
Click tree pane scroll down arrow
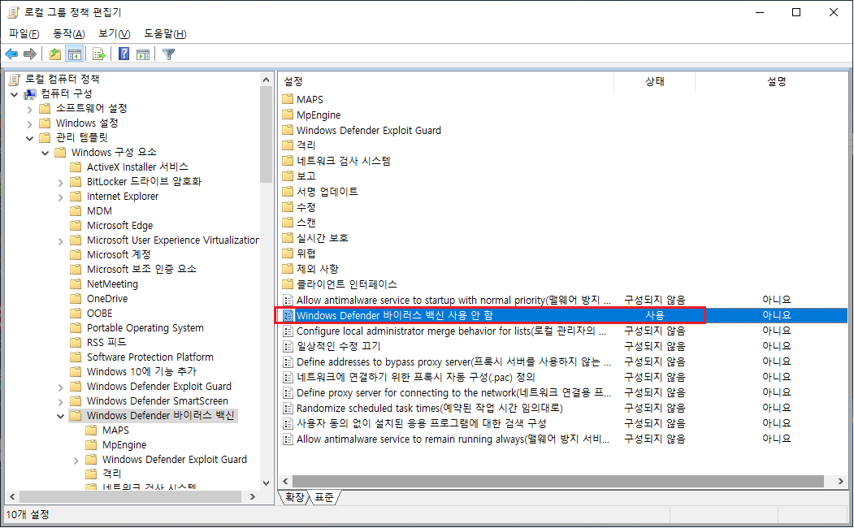pos(266,483)
